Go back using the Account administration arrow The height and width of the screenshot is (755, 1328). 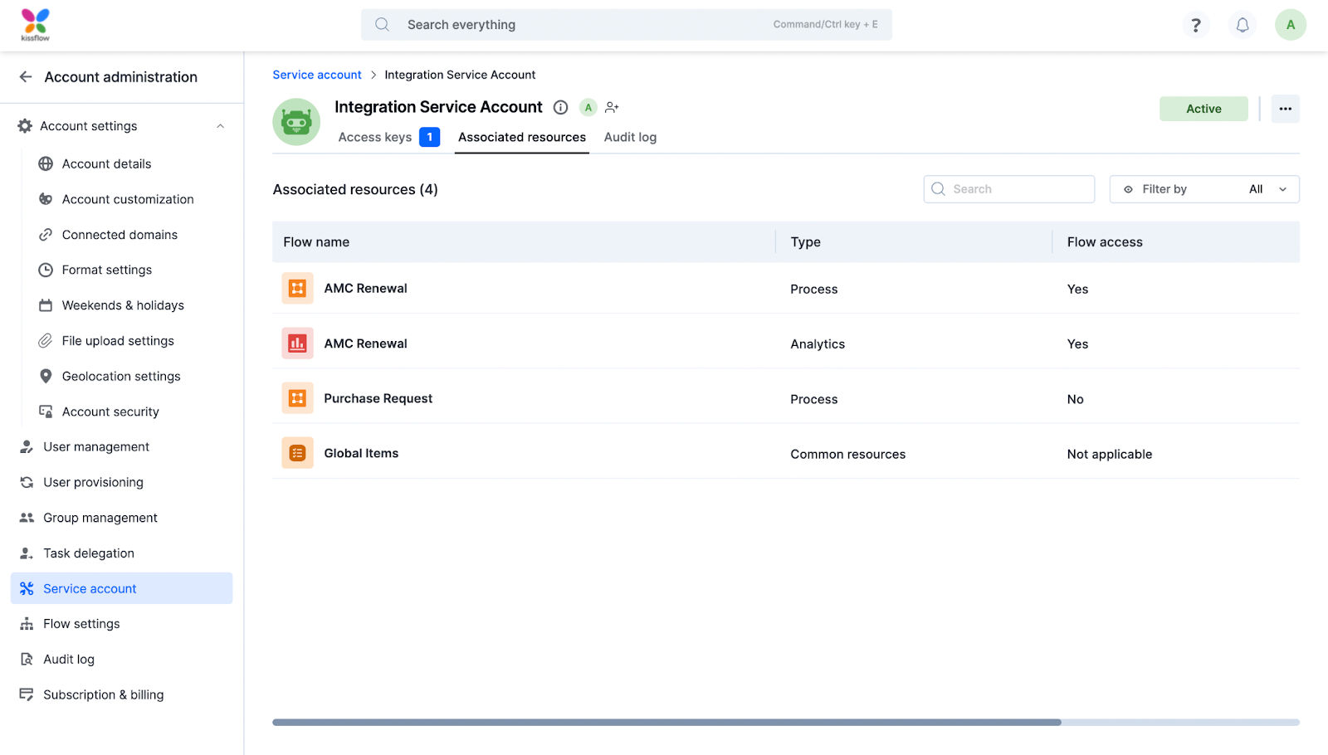(x=26, y=77)
